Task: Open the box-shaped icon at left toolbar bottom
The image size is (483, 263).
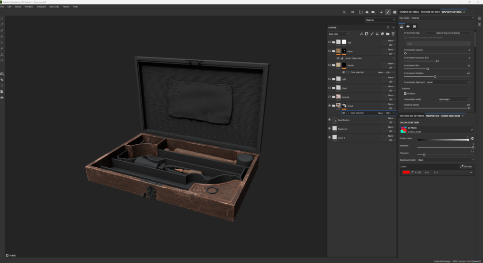Action: point(2,98)
